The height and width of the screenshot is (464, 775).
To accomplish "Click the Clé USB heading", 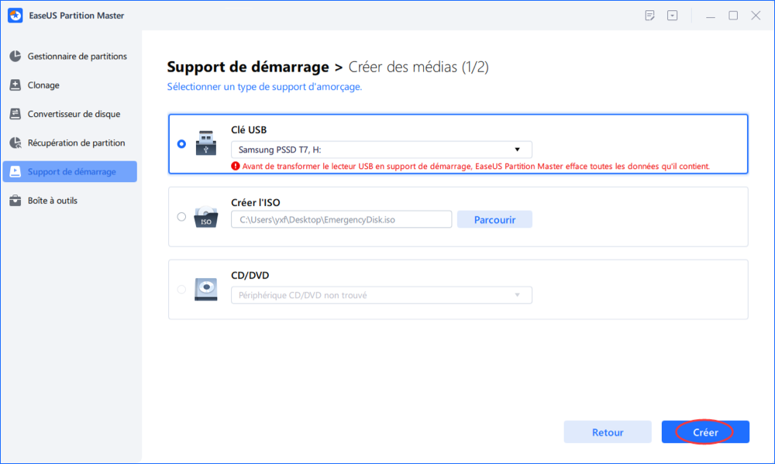I will (x=249, y=130).
